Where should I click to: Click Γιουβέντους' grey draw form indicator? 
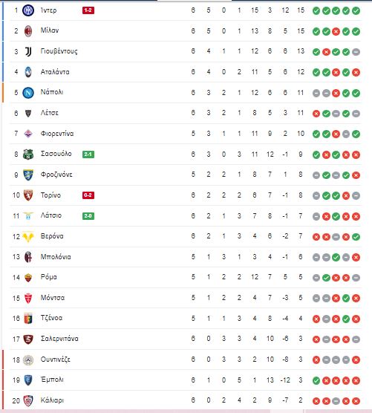tap(356, 52)
